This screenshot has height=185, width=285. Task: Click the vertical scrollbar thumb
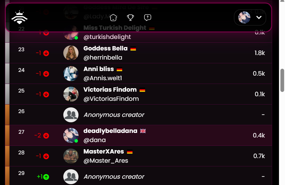coord(282,80)
